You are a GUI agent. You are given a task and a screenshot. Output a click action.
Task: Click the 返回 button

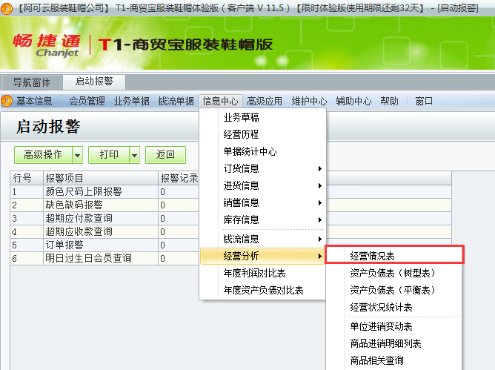(x=165, y=155)
